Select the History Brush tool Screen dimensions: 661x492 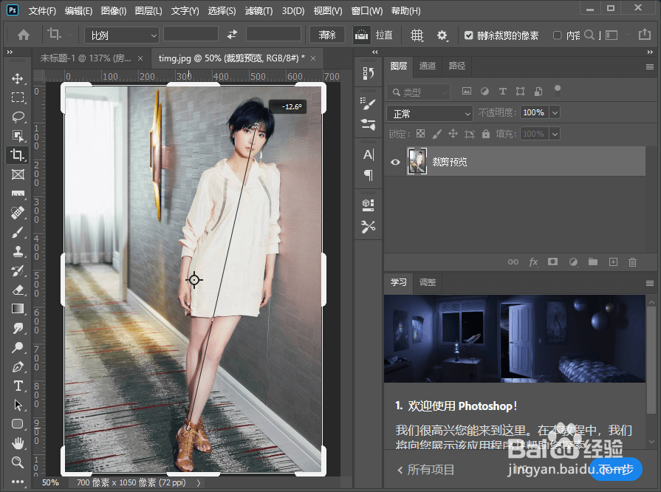click(x=17, y=270)
